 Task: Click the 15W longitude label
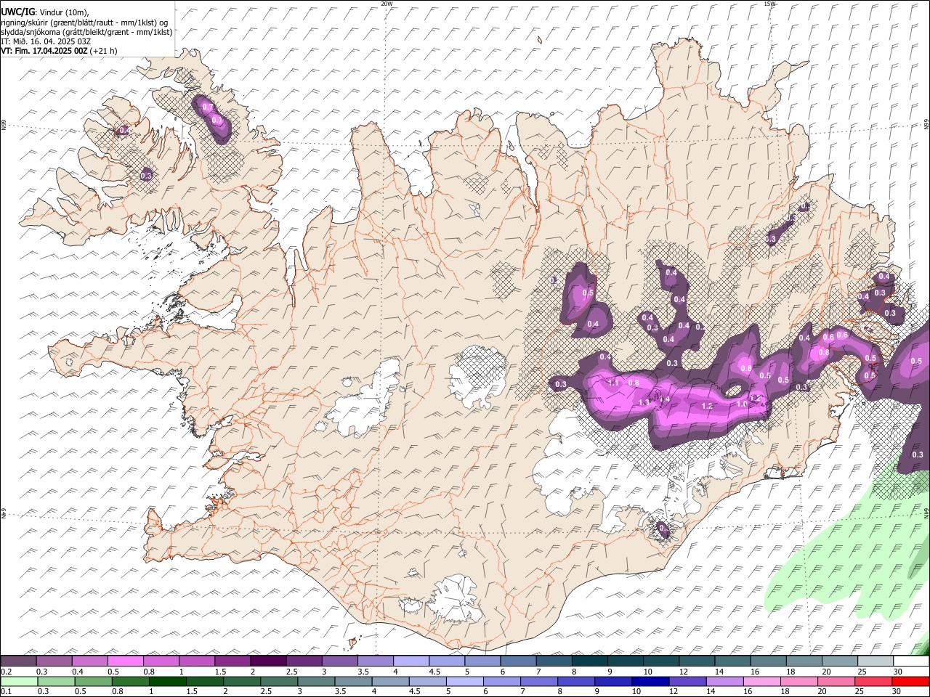(x=770, y=4)
